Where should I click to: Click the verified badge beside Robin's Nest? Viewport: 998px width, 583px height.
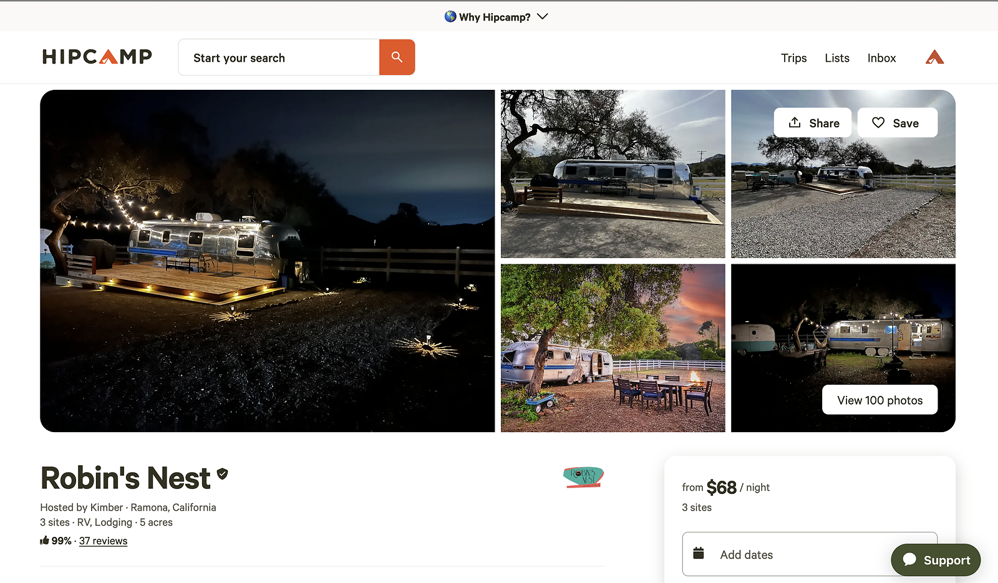(x=223, y=474)
